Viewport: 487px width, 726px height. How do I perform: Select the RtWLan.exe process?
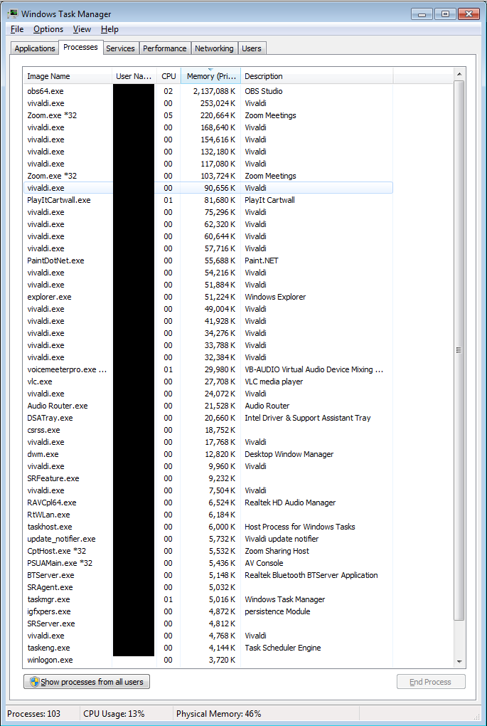(208, 515)
